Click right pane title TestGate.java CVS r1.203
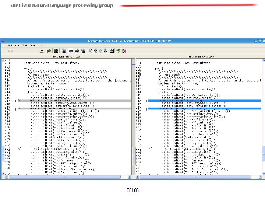265x199 pixels. tap(201, 56)
